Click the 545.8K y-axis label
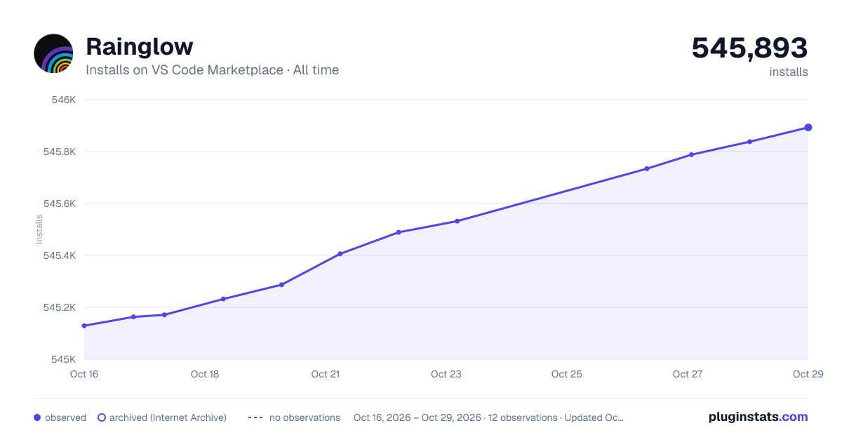The height and width of the screenshot is (442, 842). tap(59, 152)
